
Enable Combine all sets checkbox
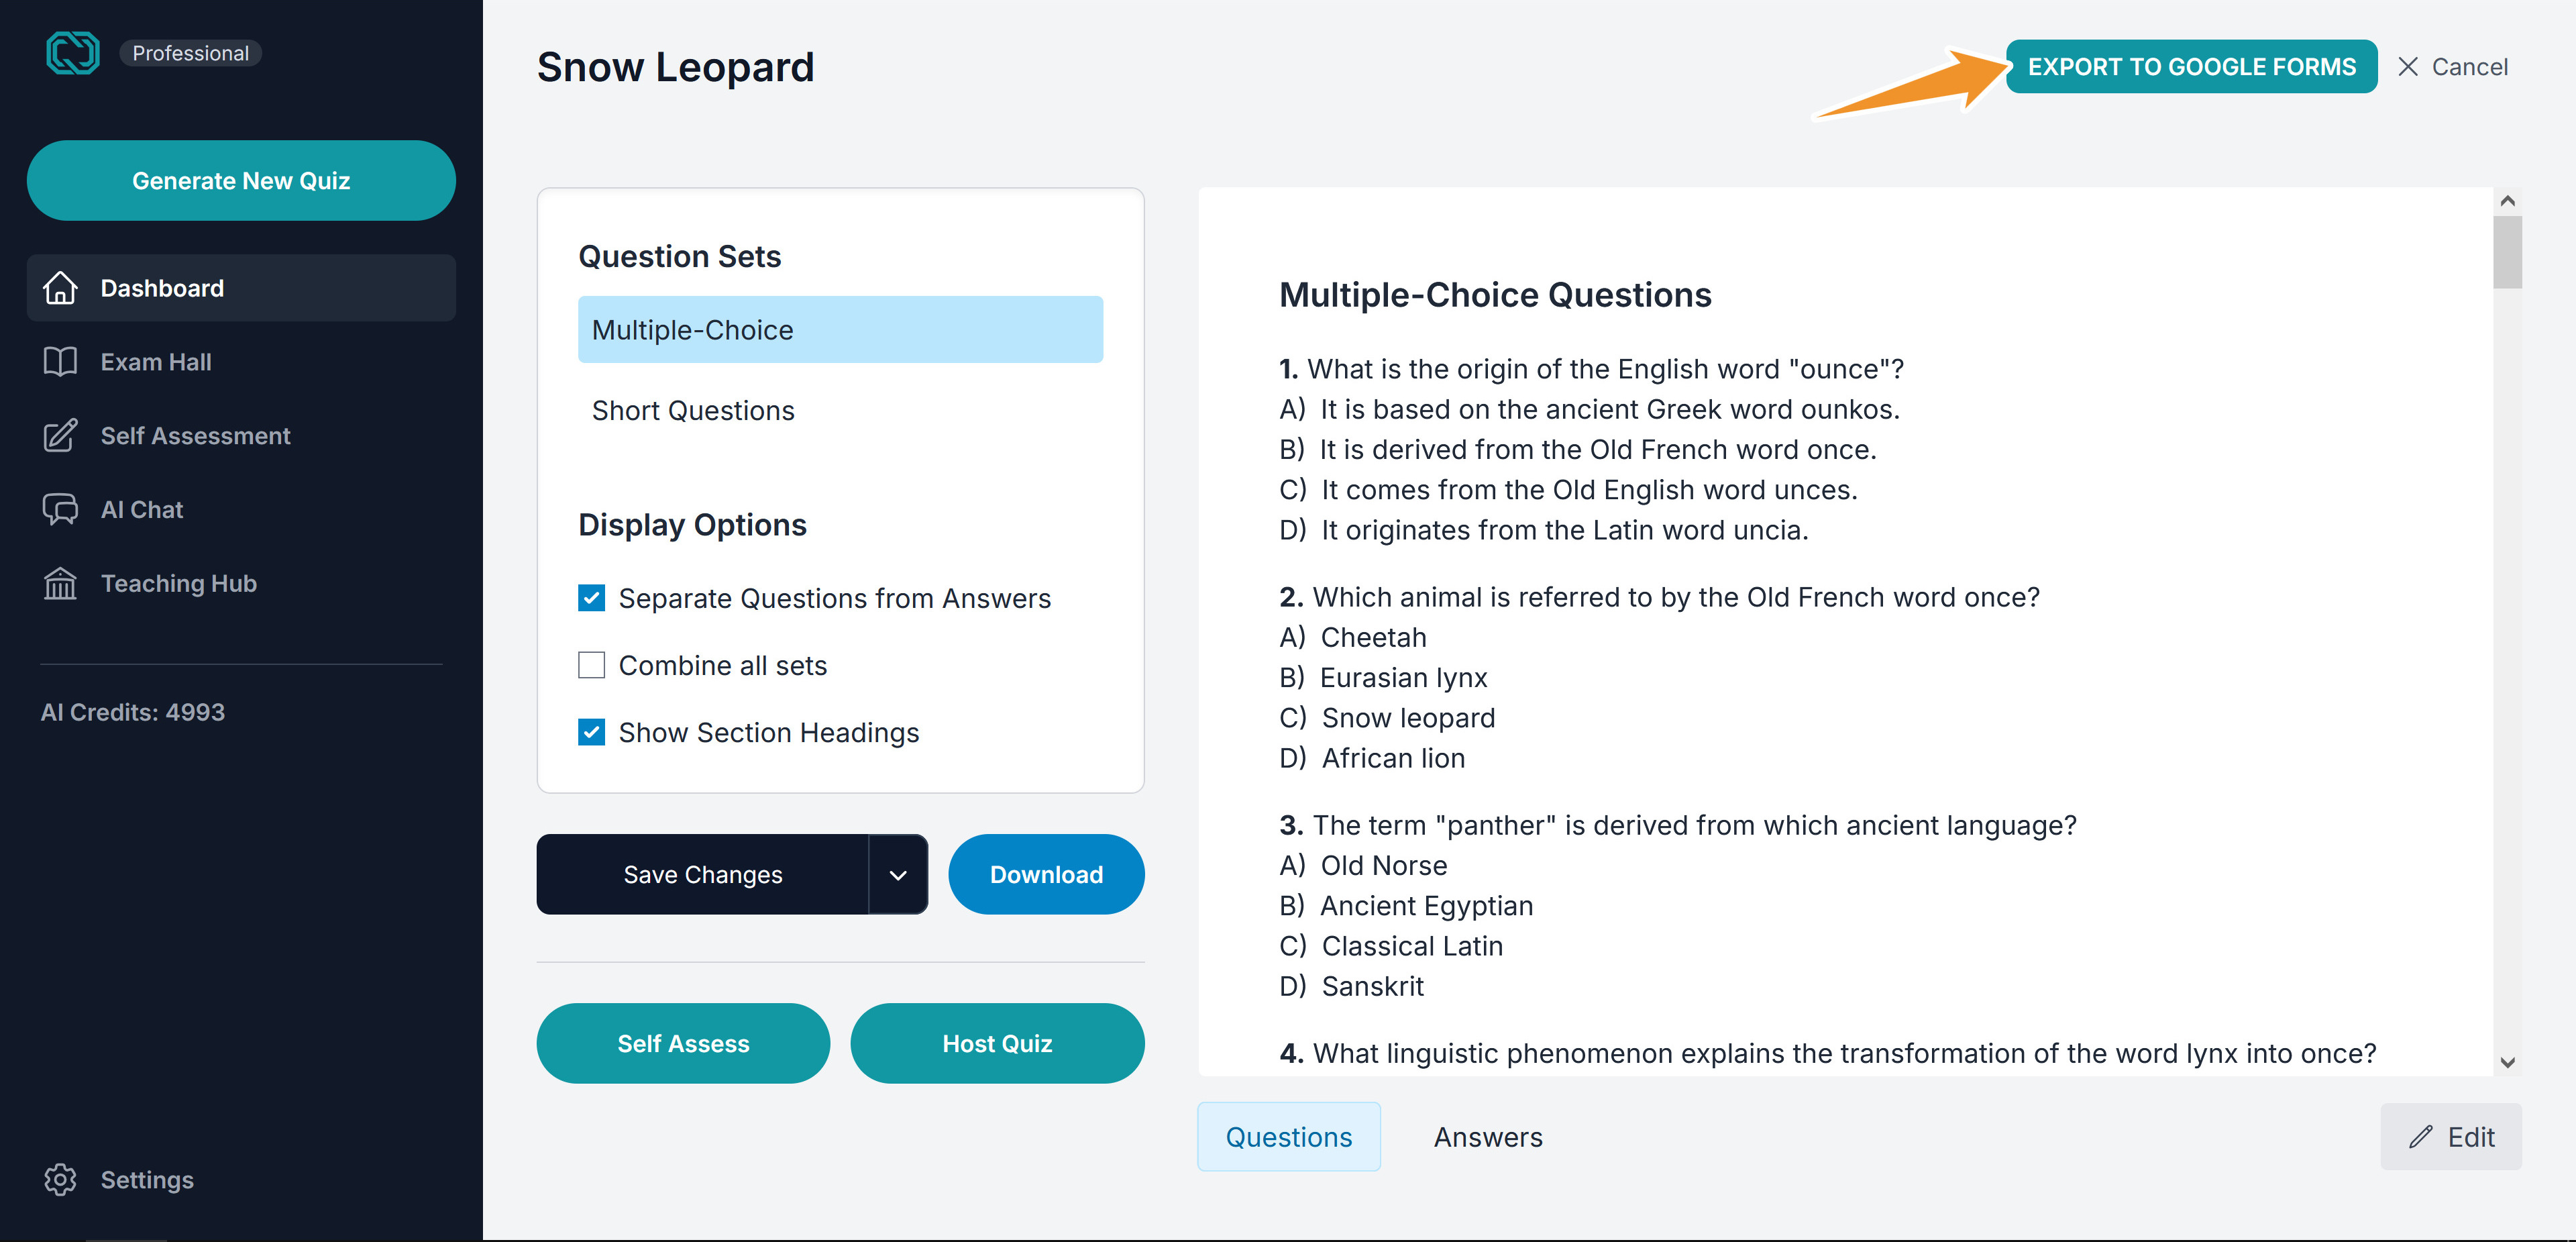click(592, 665)
